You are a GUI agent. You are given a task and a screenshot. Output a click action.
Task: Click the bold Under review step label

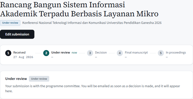61,53
